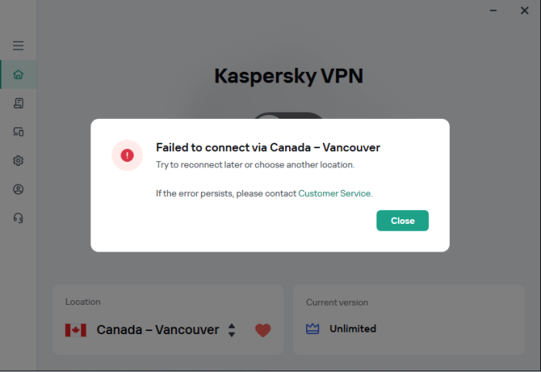
Task: Open the hamburger menu in sidebar
Action: pos(19,46)
